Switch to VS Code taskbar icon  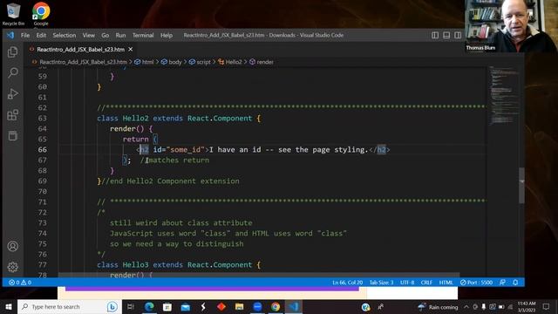[x=293, y=306]
